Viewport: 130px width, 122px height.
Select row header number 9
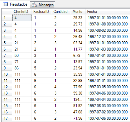(7, 68)
